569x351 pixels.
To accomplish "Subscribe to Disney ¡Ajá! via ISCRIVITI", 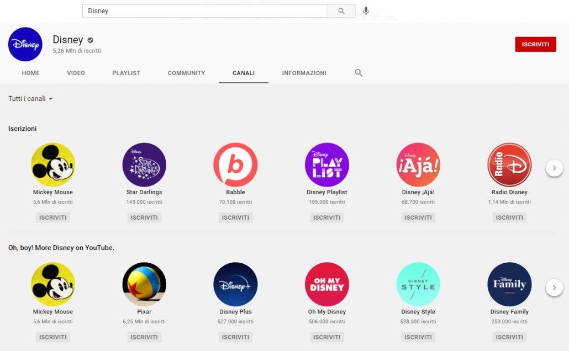I will pyautogui.click(x=418, y=217).
